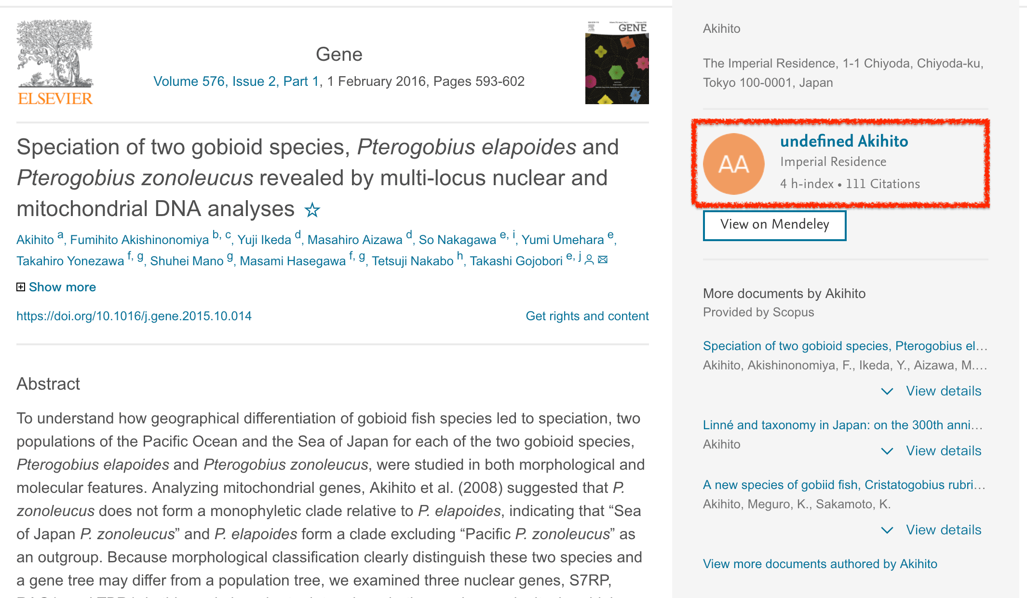The image size is (1027, 598).
Task: Open Linné and taxonomy in Japan document
Action: pyautogui.click(x=842, y=425)
